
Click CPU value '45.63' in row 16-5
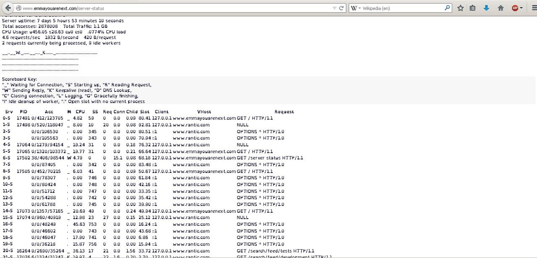(x=79, y=224)
